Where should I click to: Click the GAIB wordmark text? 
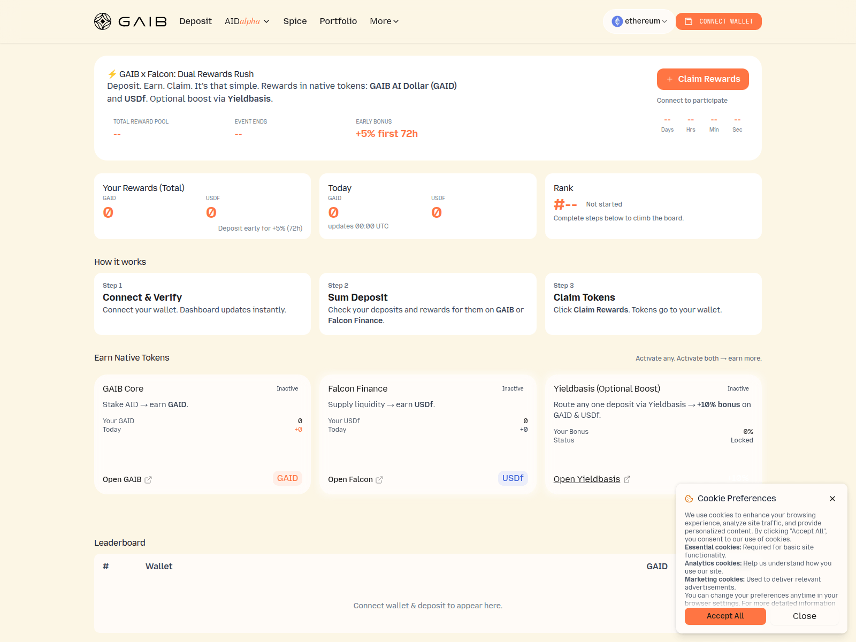[142, 21]
